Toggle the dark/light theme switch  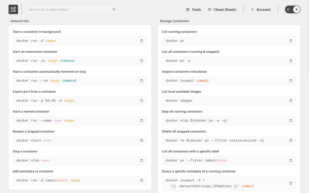pos(292,9)
